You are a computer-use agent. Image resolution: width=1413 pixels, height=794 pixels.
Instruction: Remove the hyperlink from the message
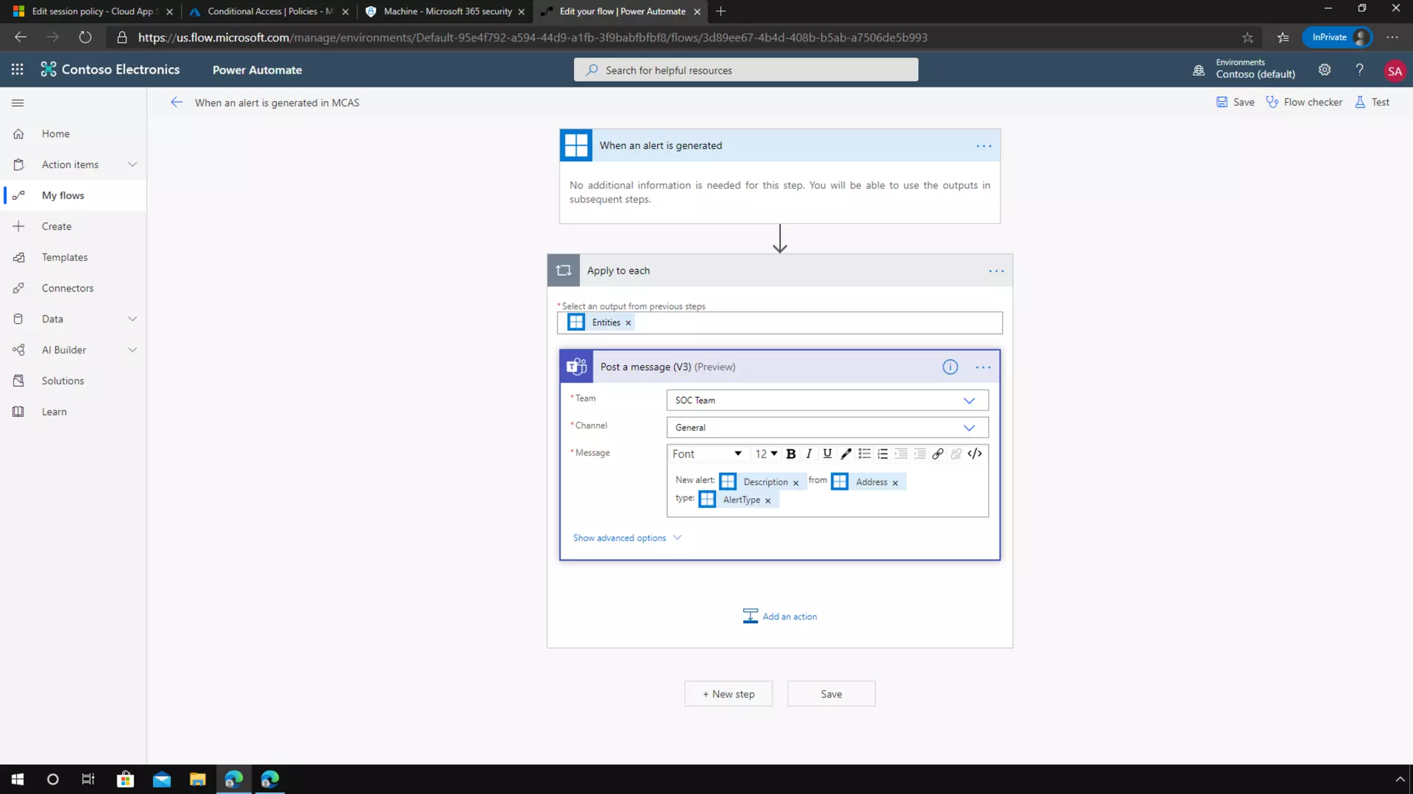956,454
